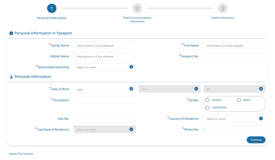Expand the birth day dd dropdown
This screenshot has height=160, width=275.
[x=234, y=89]
